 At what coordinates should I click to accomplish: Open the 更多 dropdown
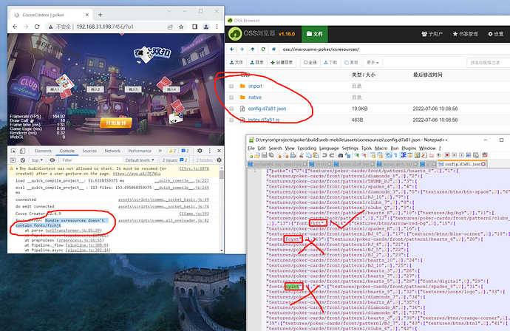(373, 62)
